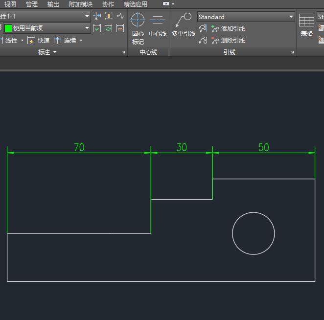Screen dimensions: 324x320
Task: Click the Adjust Space dimension icon
Action: click(x=109, y=16)
